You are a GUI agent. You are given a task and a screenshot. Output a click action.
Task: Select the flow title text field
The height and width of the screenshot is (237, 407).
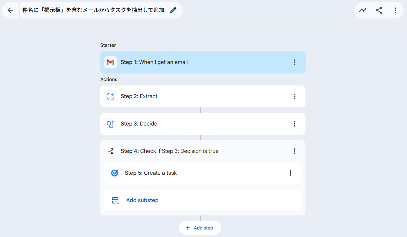click(x=93, y=10)
